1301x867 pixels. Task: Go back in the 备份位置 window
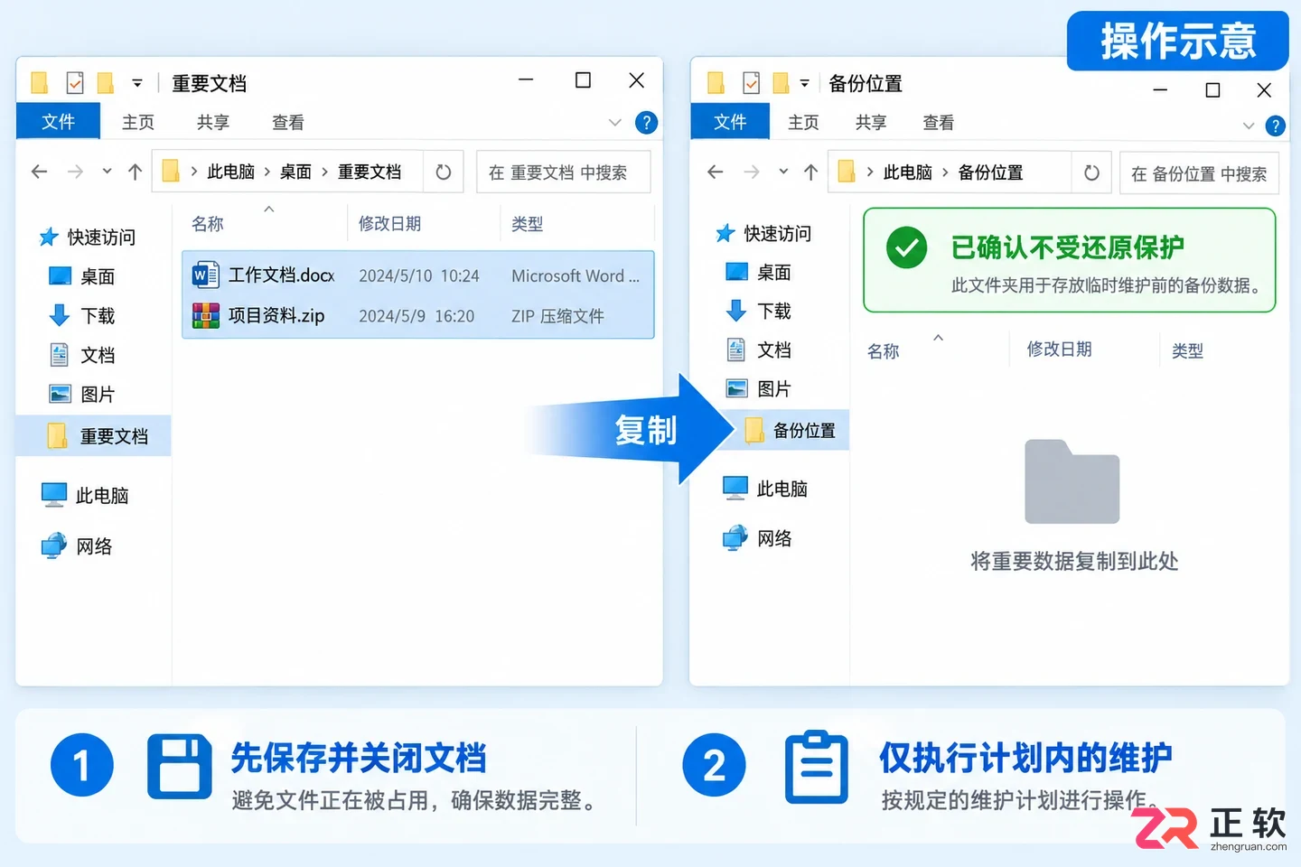(x=716, y=172)
